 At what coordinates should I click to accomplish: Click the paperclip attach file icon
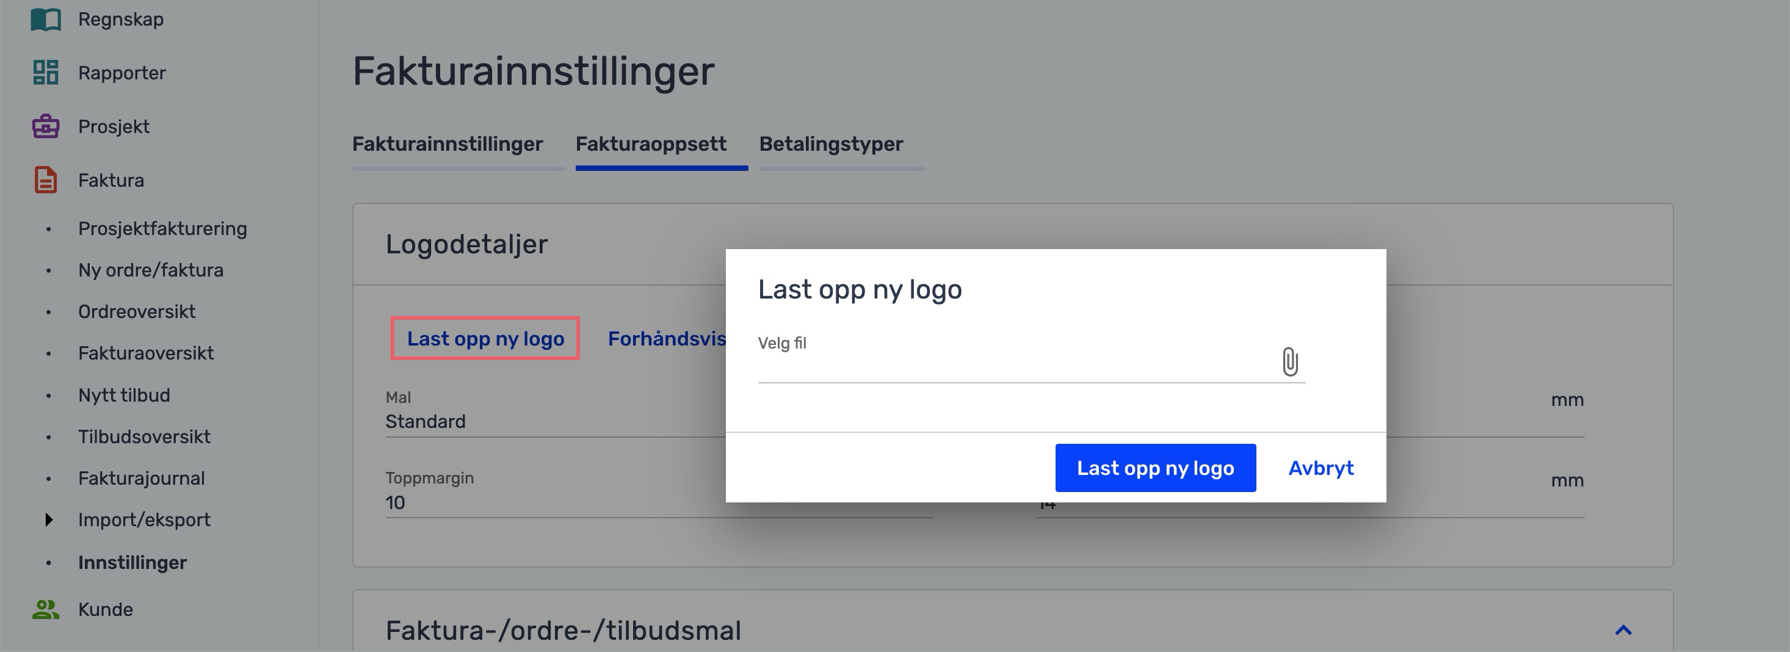point(1289,361)
